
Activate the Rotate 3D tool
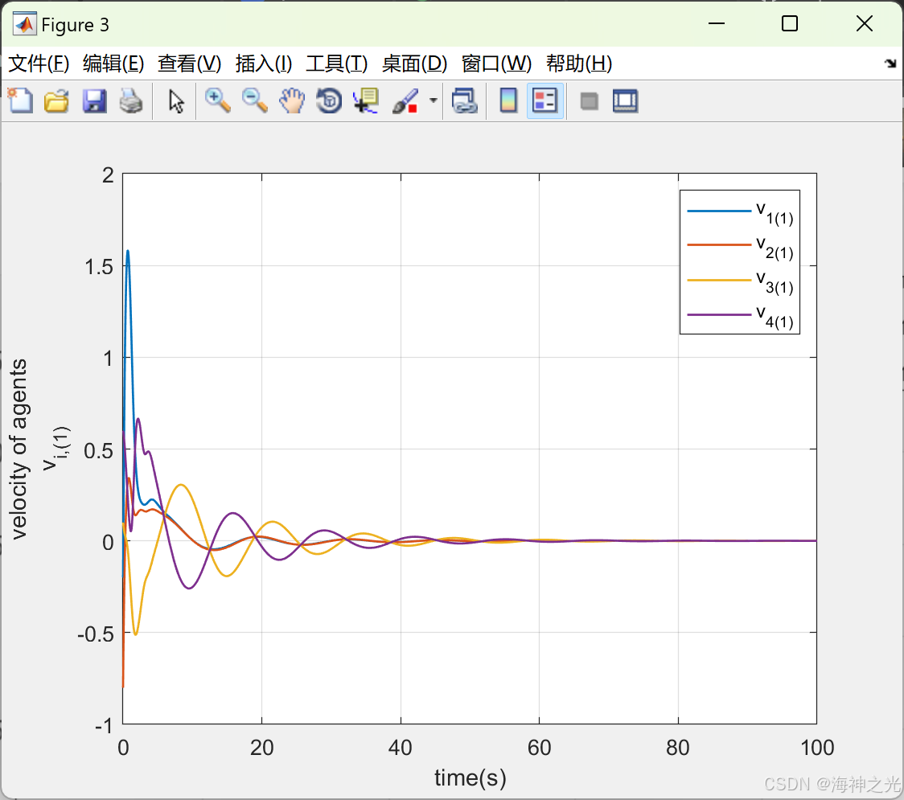[329, 101]
